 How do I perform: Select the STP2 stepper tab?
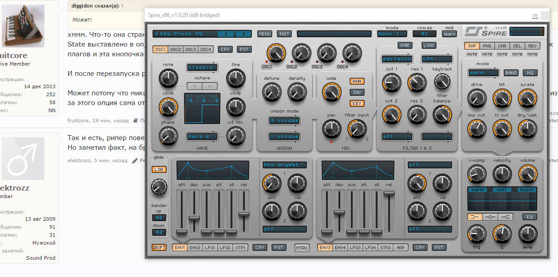click(385, 247)
